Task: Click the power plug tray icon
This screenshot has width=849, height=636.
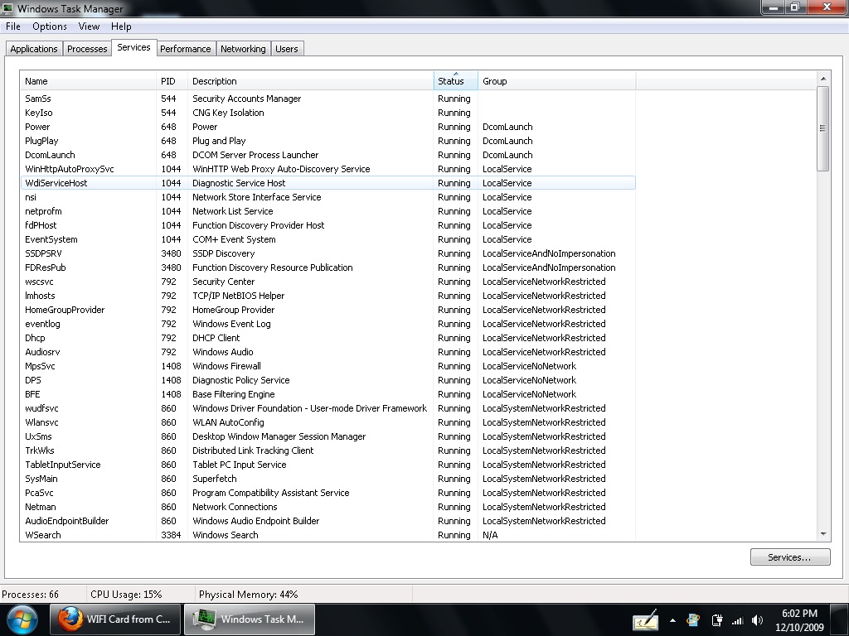Action: pyautogui.click(x=717, y=620)
